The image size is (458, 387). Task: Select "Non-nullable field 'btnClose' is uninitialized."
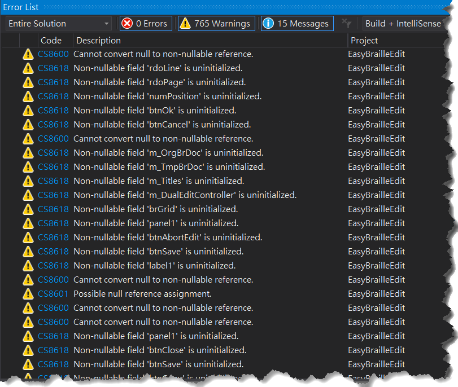160,350
